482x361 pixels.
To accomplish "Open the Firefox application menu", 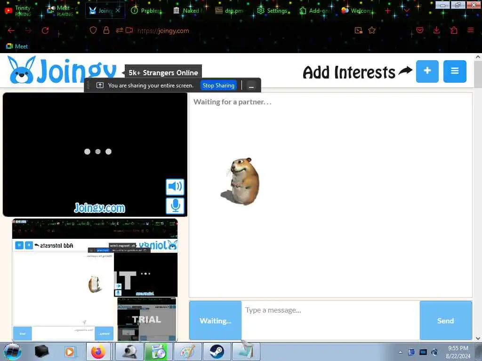I will click(470, 30).
